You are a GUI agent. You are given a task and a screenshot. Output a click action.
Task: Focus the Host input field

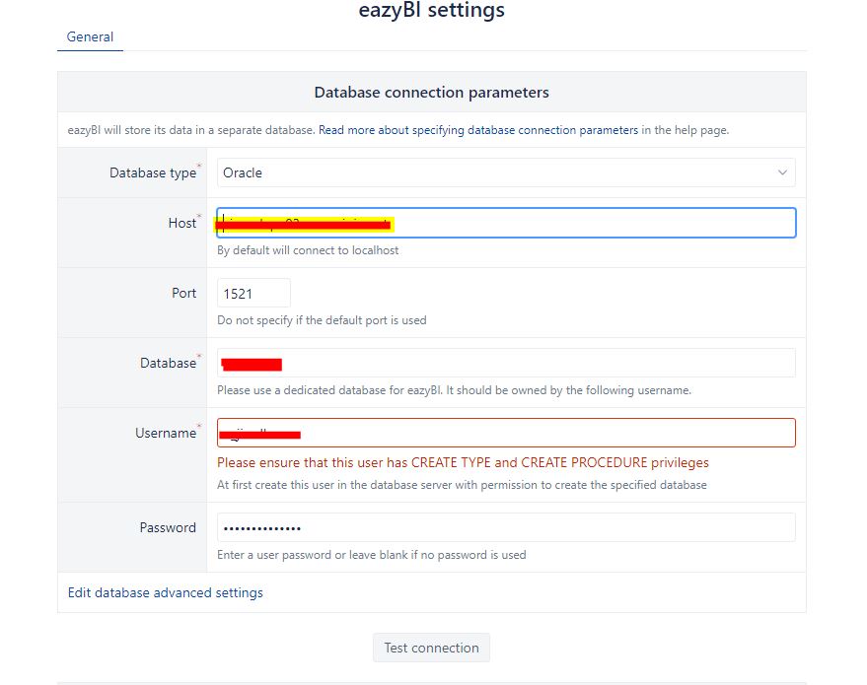[506, 223]
